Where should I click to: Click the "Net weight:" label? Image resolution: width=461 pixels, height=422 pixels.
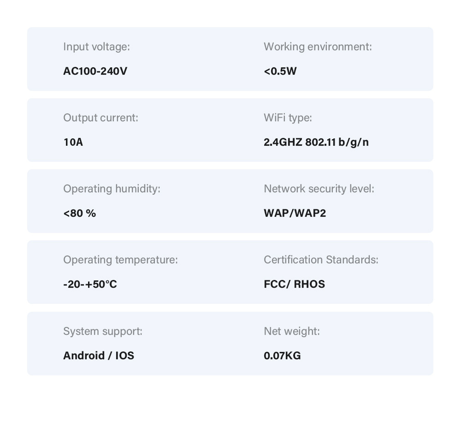(x=292, y=331)
